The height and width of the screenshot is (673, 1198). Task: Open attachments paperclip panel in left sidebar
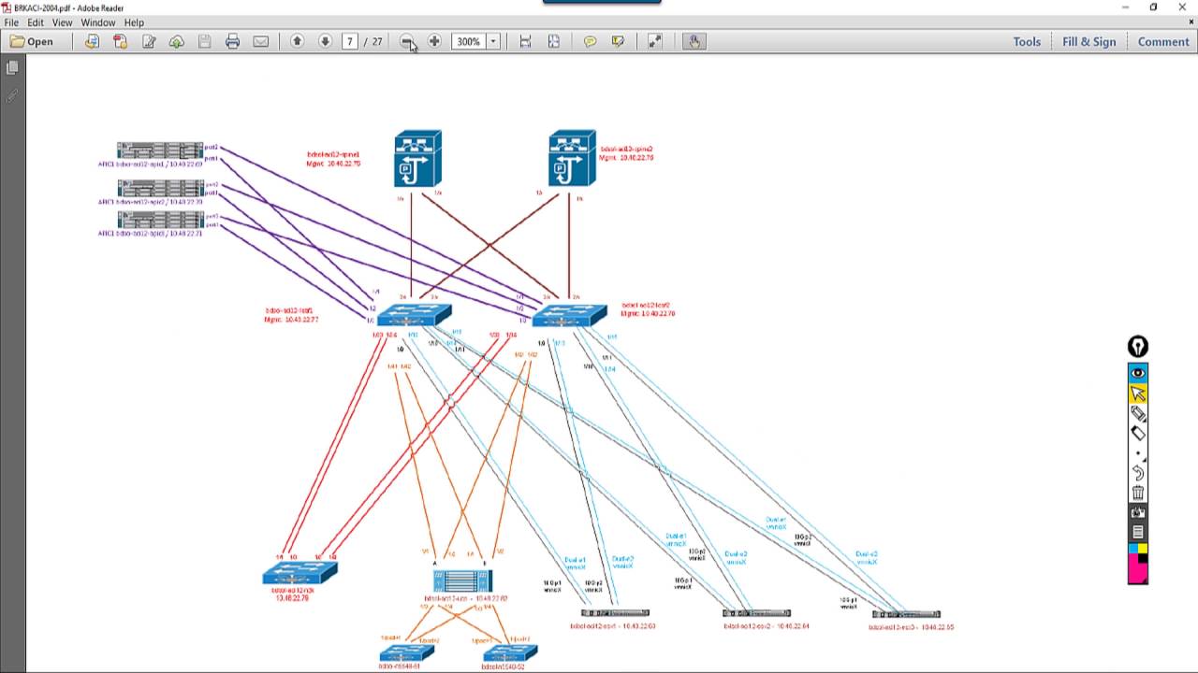pyautogui.click(x=12, y=96)
